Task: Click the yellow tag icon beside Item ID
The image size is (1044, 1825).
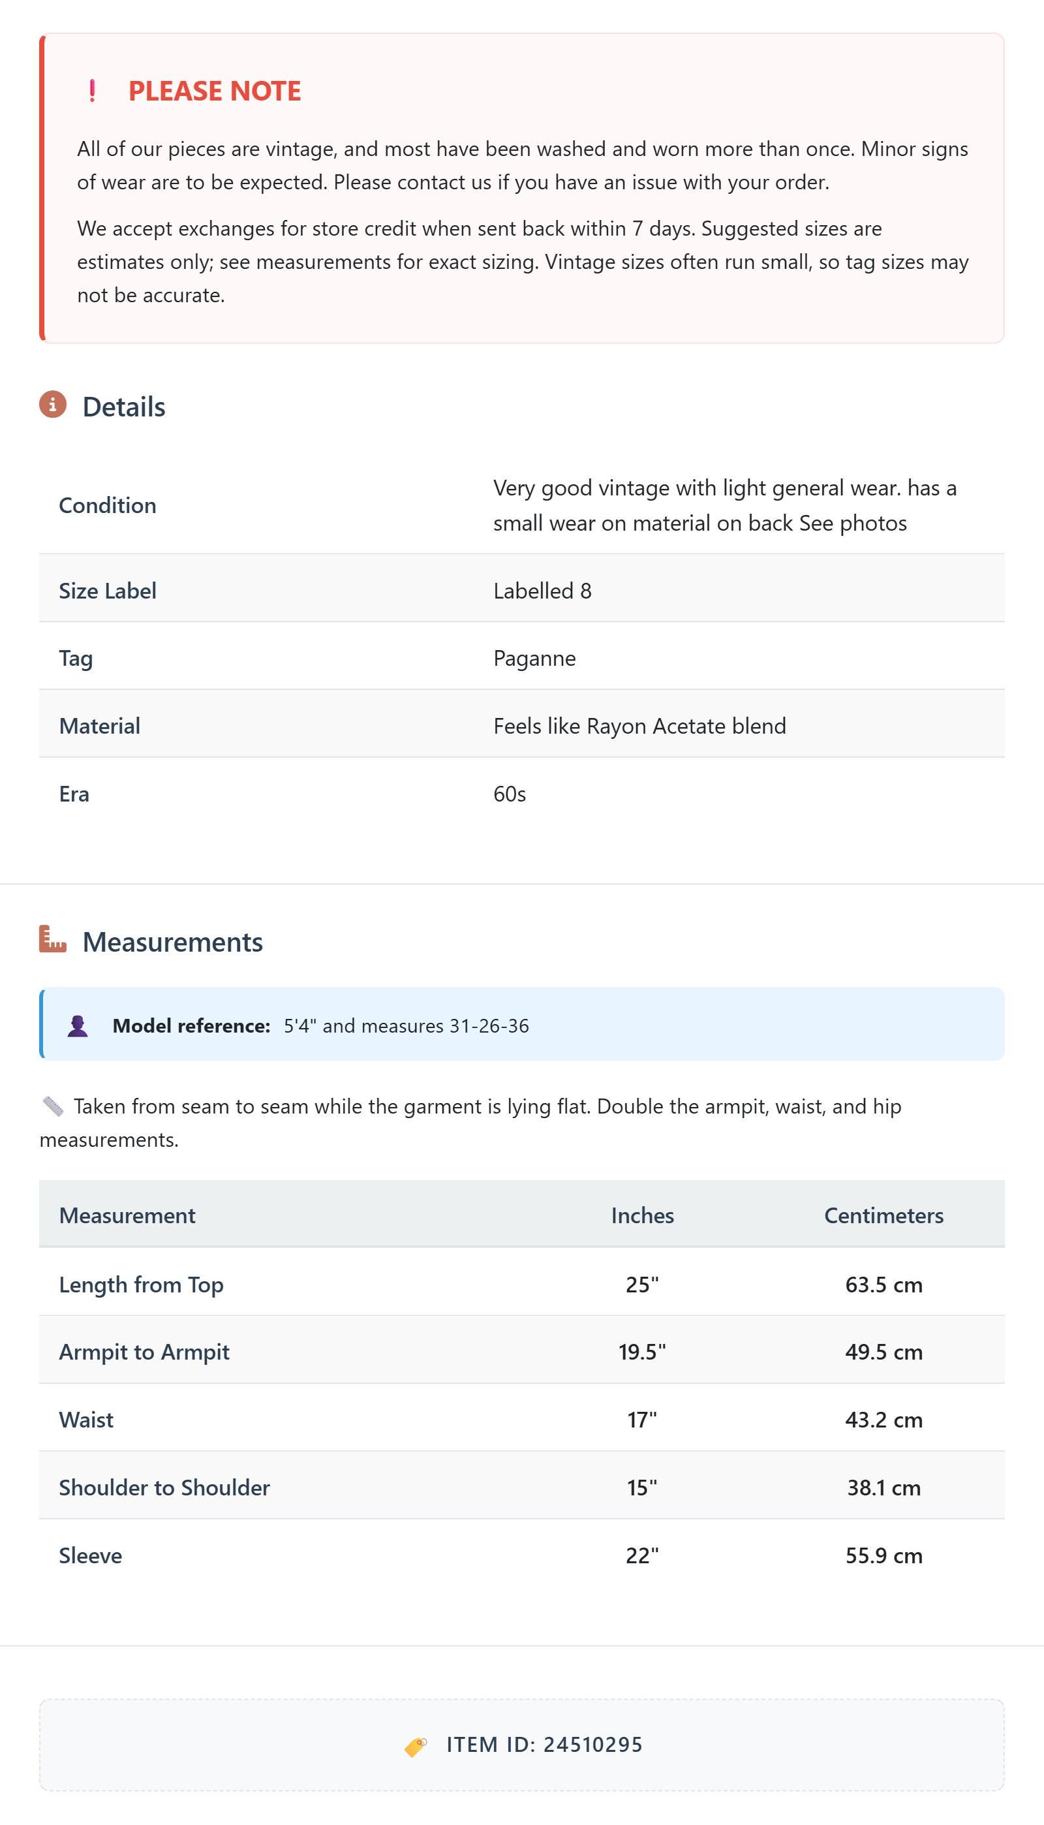Action: tap(416, 1746)
